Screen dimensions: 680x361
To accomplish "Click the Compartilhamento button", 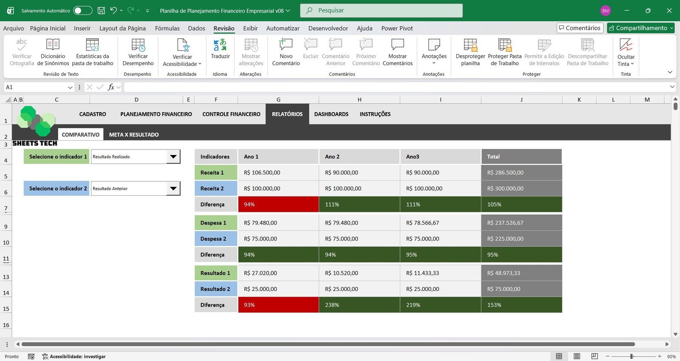I will coord(641,28).
